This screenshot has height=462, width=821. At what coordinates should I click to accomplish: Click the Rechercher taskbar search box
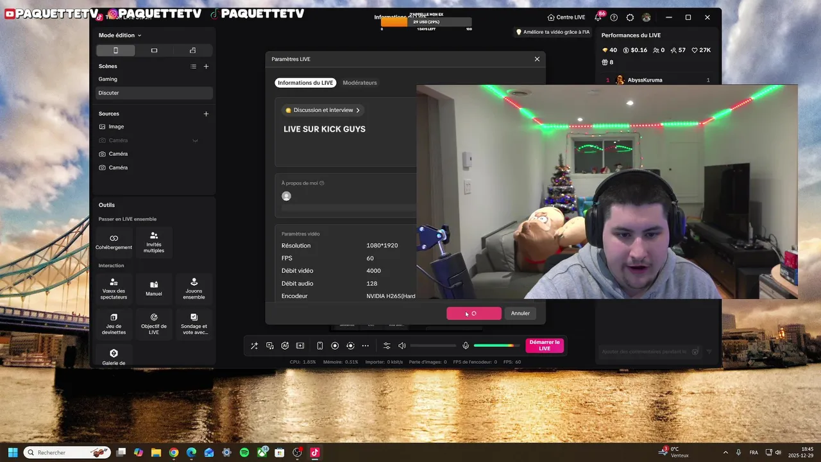(67, 452)
